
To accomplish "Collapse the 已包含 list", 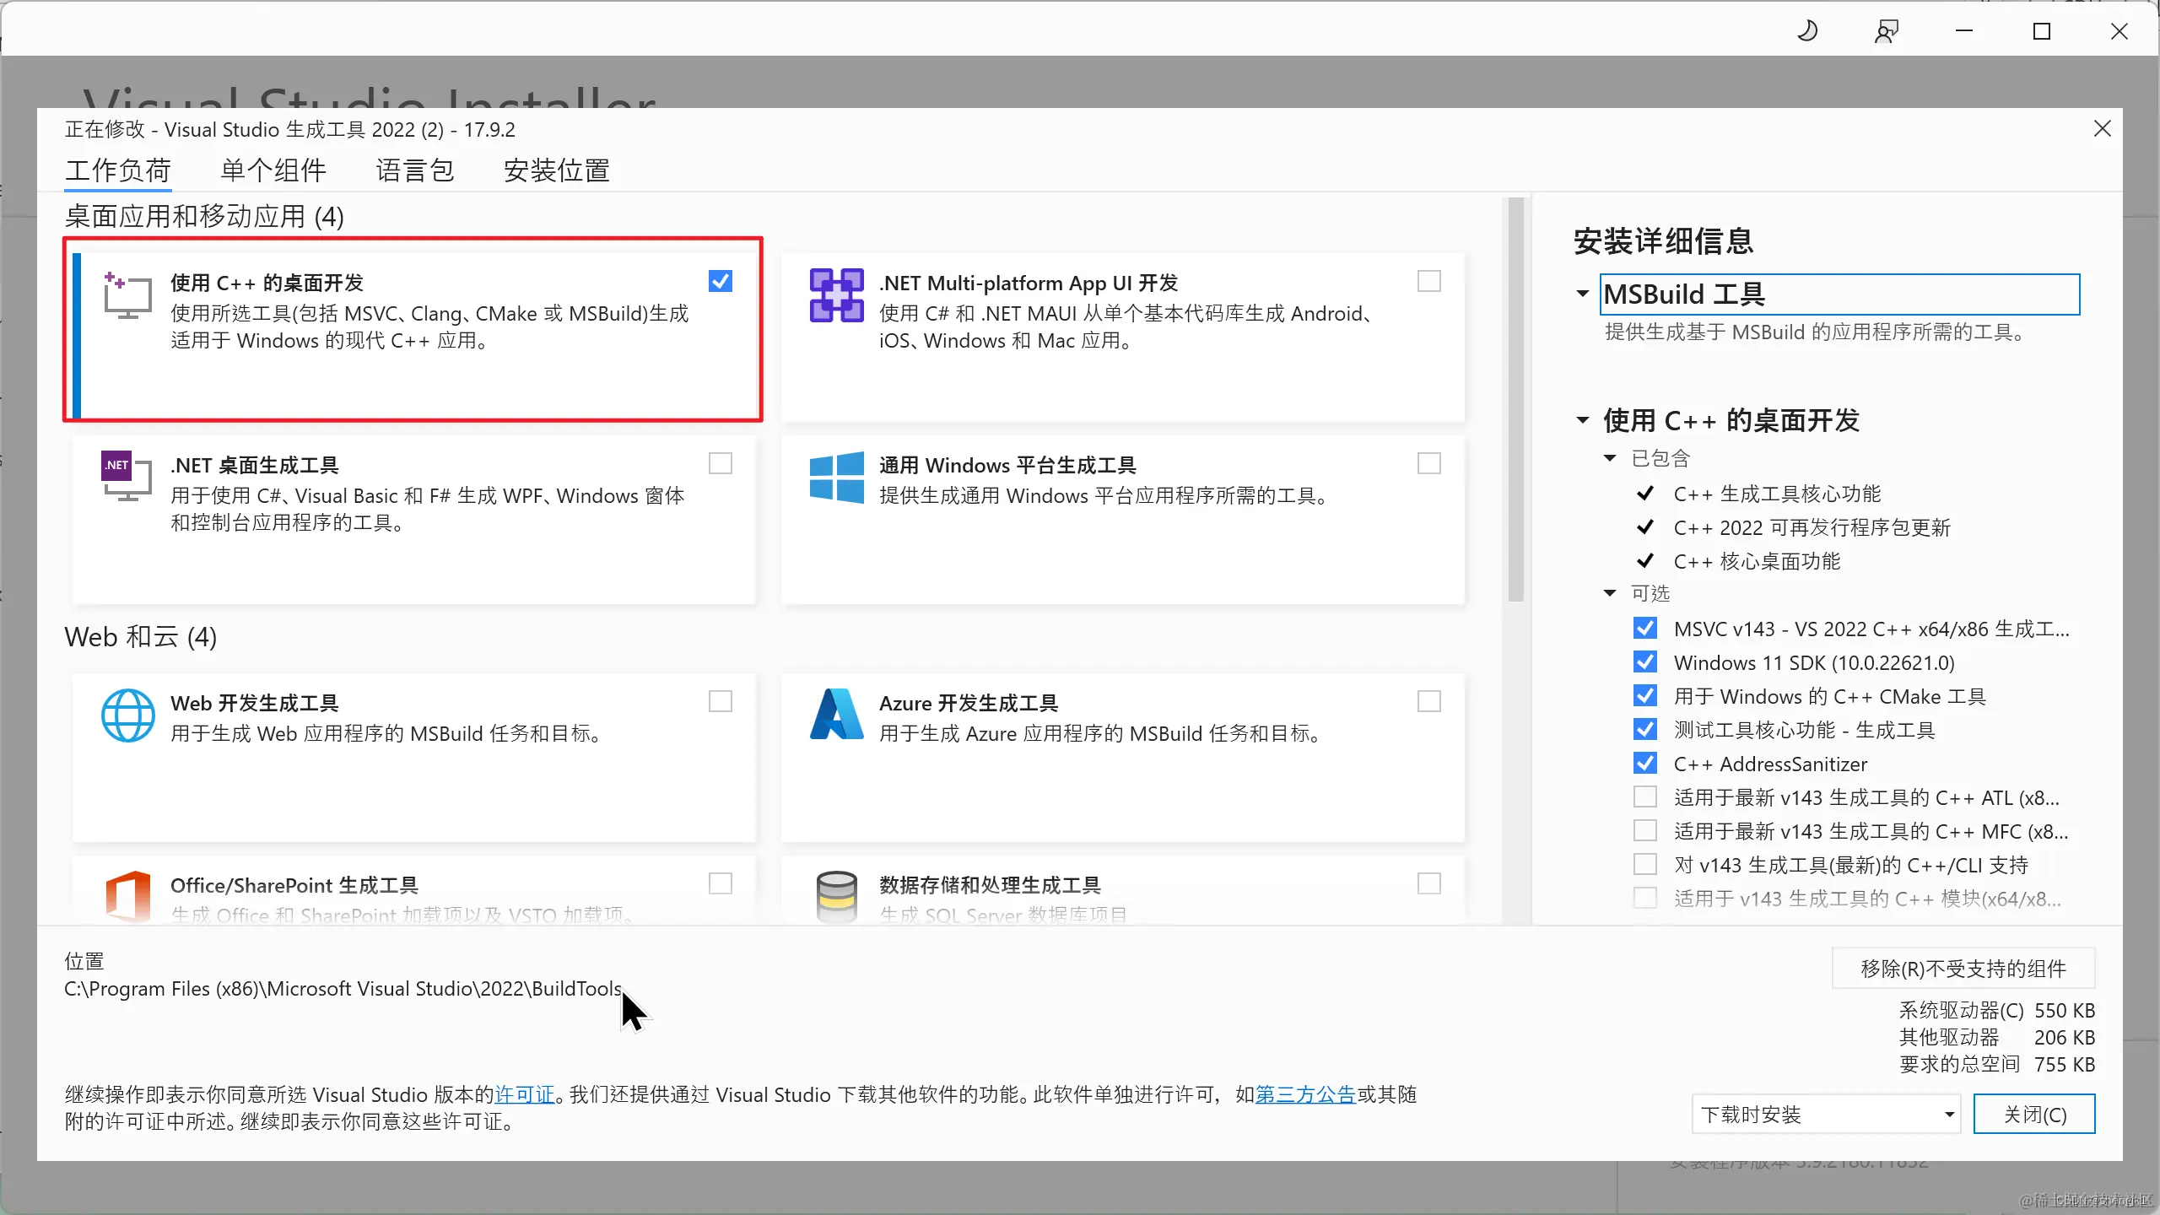I will tap(1610, 457).
